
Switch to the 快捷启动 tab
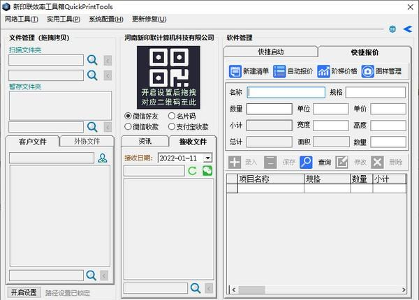(271, 52)
